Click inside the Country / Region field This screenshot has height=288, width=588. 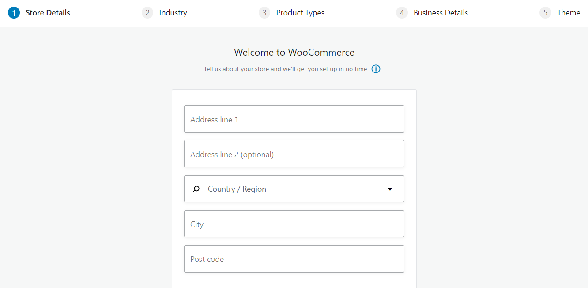tap(294, 189)
